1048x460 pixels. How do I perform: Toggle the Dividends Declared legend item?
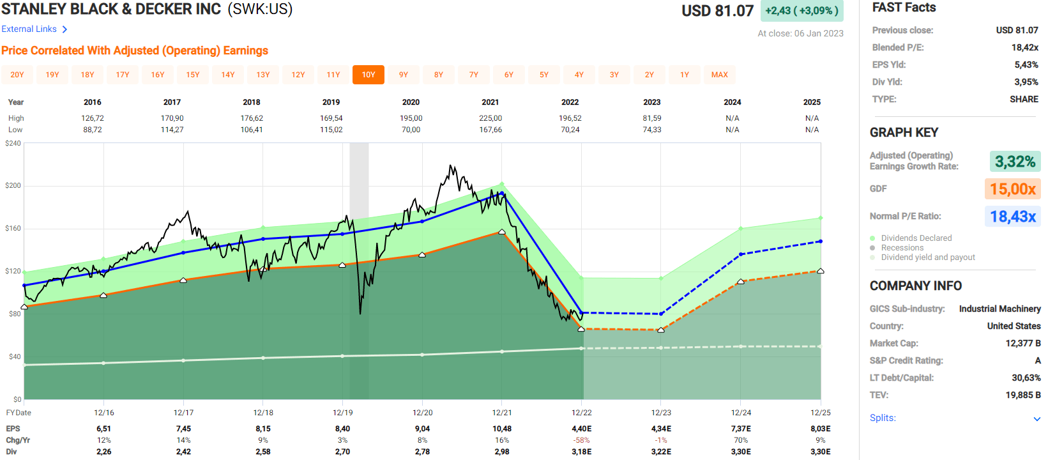tap(911, 238)
